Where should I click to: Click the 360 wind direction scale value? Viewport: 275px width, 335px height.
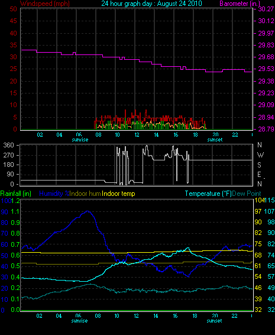8,145
